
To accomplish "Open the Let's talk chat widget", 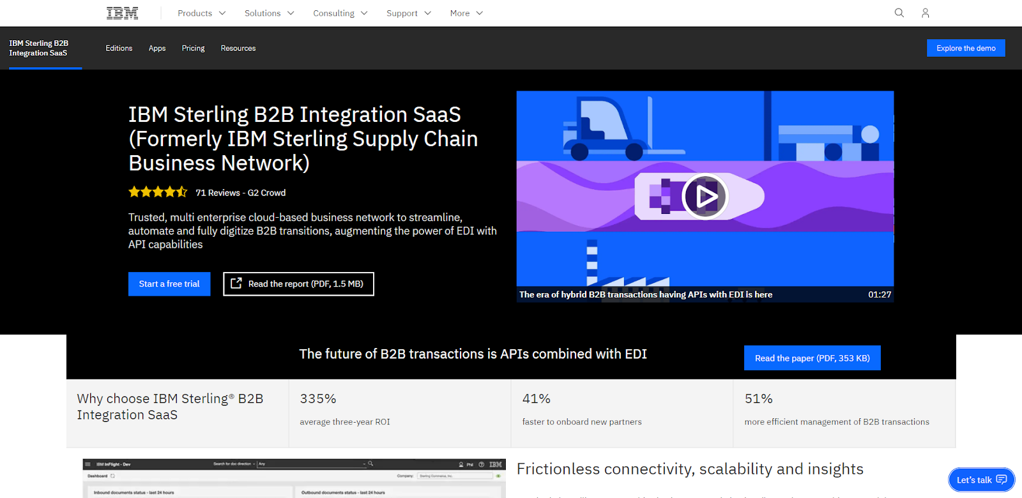I will pos(981,479).
